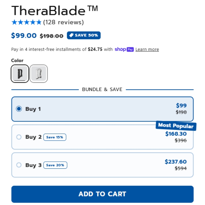Click the TheraBlade product title

[x=55, y=11]
